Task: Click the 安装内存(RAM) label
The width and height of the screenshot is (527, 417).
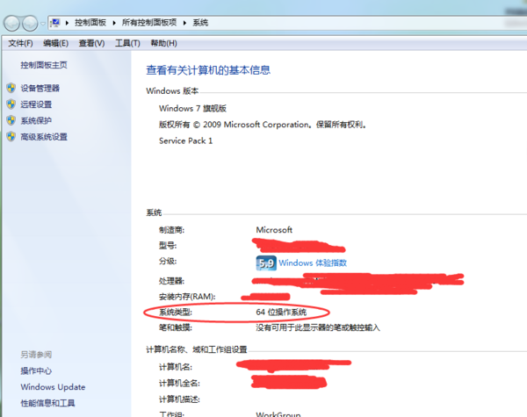Action: tap(187, 297)
